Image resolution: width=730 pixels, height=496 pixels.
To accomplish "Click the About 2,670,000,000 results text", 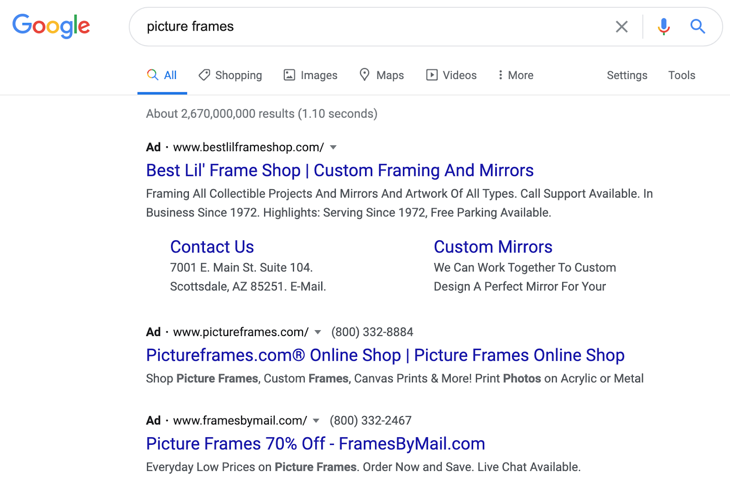I will pyautogui.click(x=262, y=114).
